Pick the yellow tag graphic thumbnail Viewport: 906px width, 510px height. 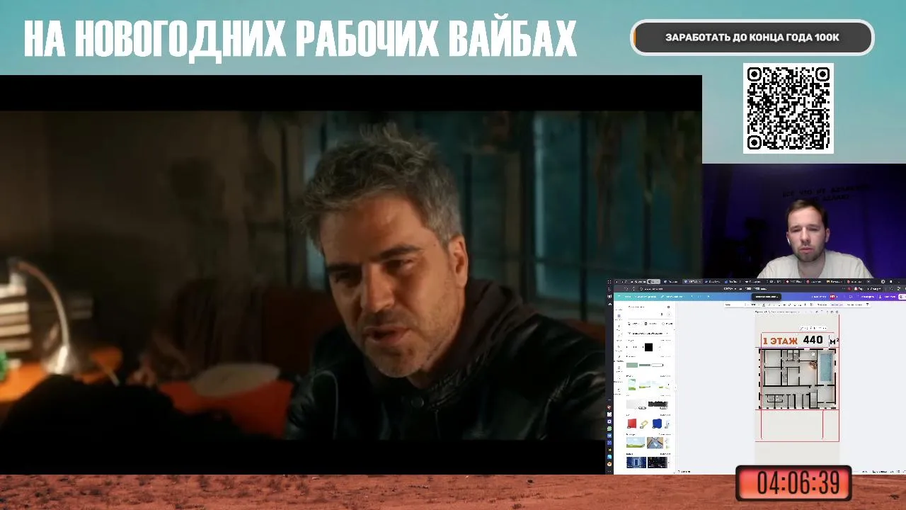coord(644,424)
